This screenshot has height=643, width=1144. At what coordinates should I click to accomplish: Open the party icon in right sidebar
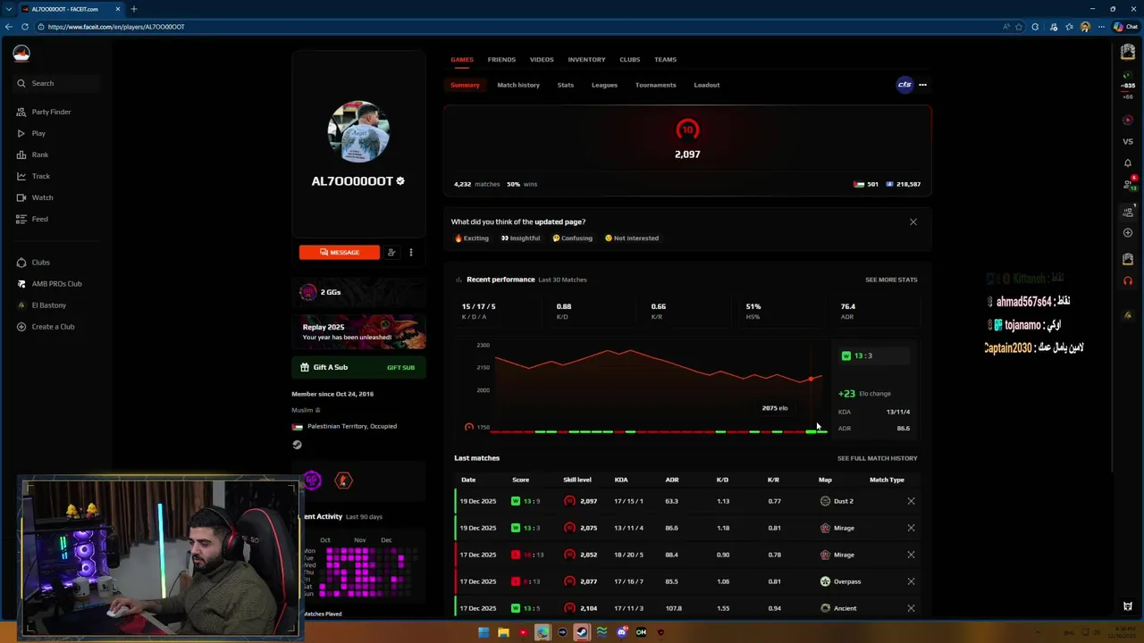pos(1128,211)
